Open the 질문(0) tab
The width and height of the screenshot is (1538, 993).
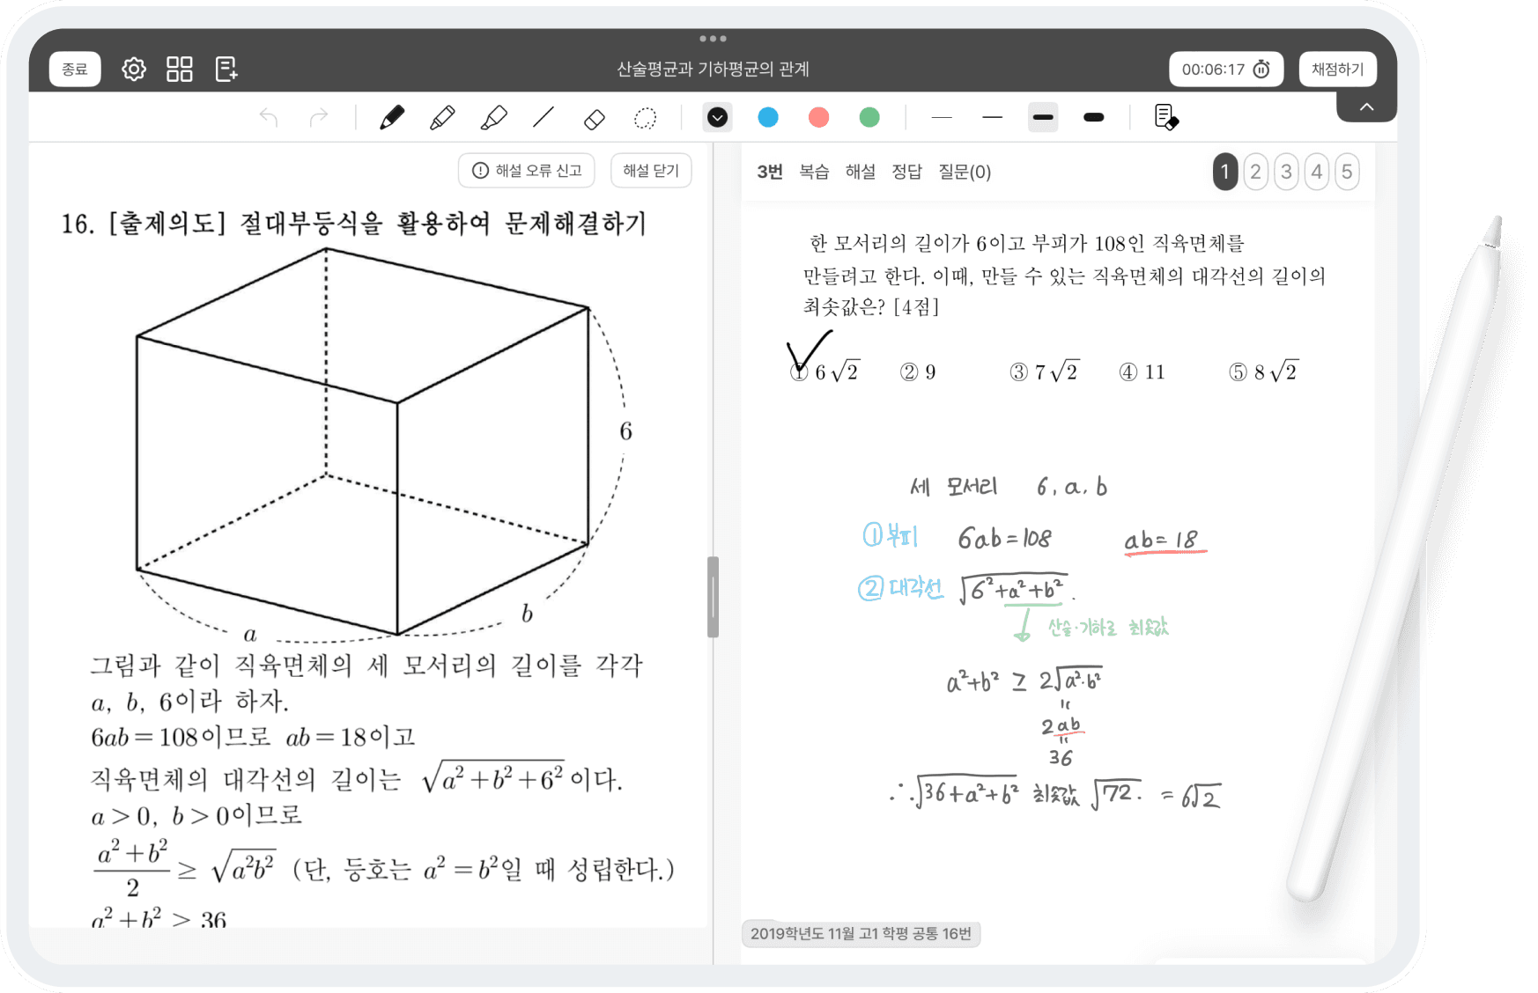[965, 172]
